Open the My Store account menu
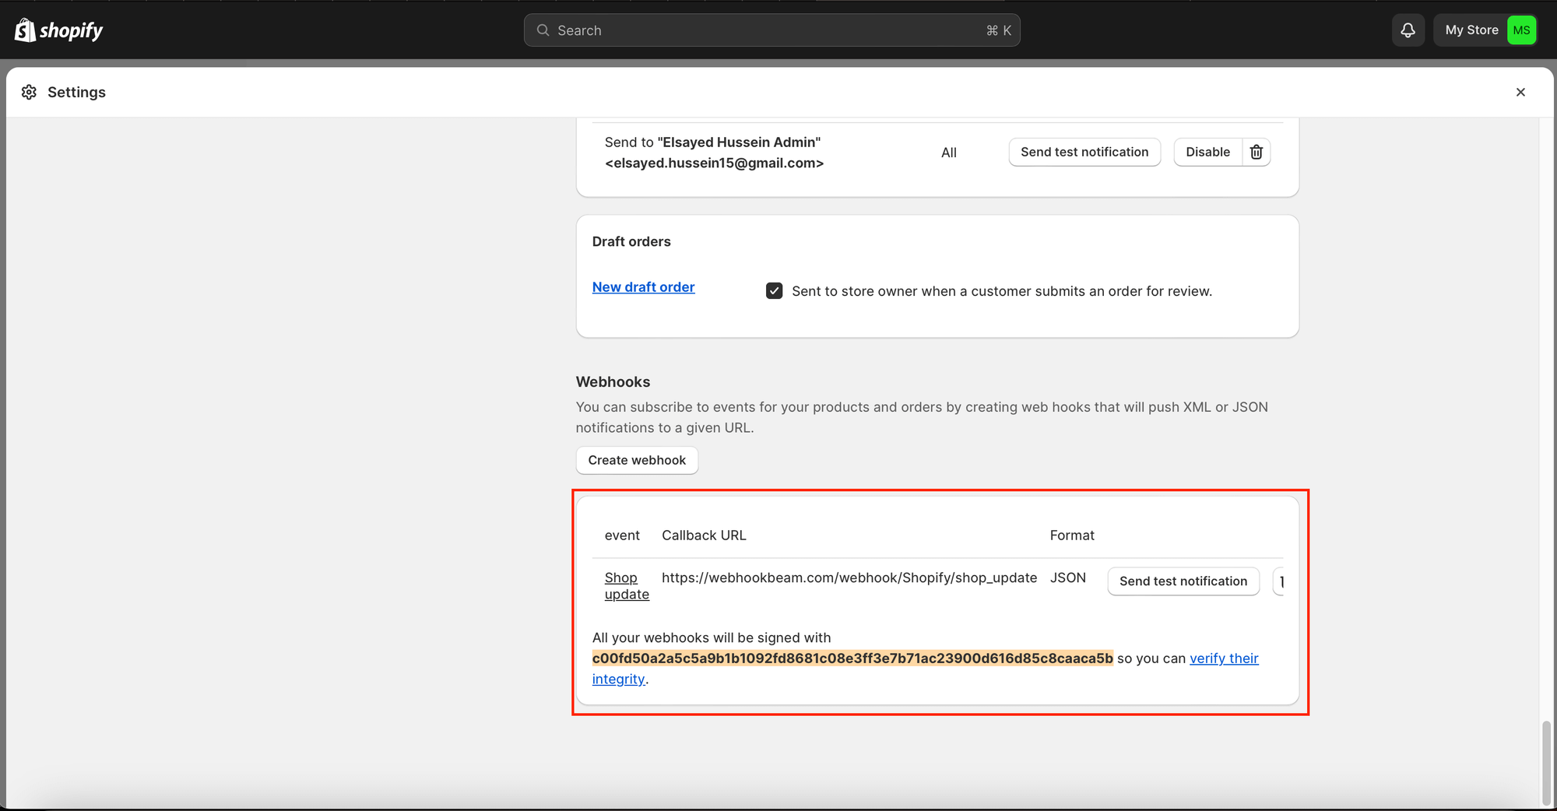This screenshot has height=811, width=1557. coord(1471,30)
